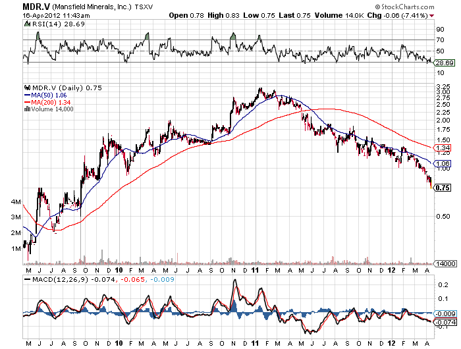Click the 3.25 price axis label
Viewport: 461px width, 349px height.
point(443,87)
